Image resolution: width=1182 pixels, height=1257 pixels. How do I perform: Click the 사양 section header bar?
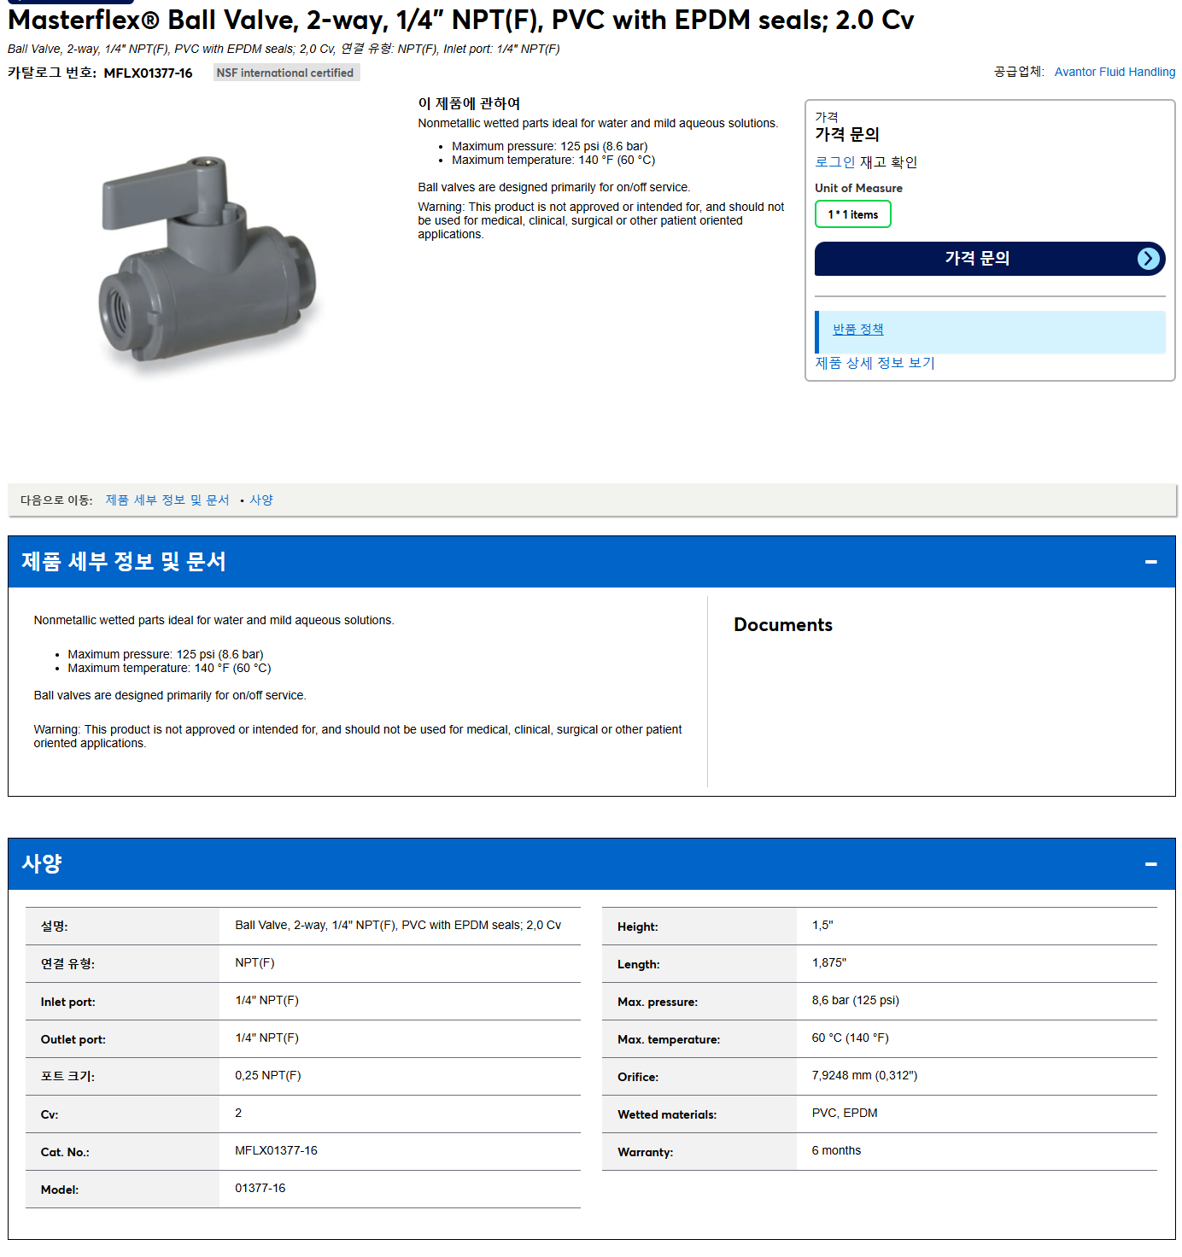click(591, 864)
